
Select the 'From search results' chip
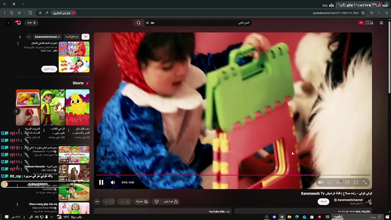tap(72, 37)
